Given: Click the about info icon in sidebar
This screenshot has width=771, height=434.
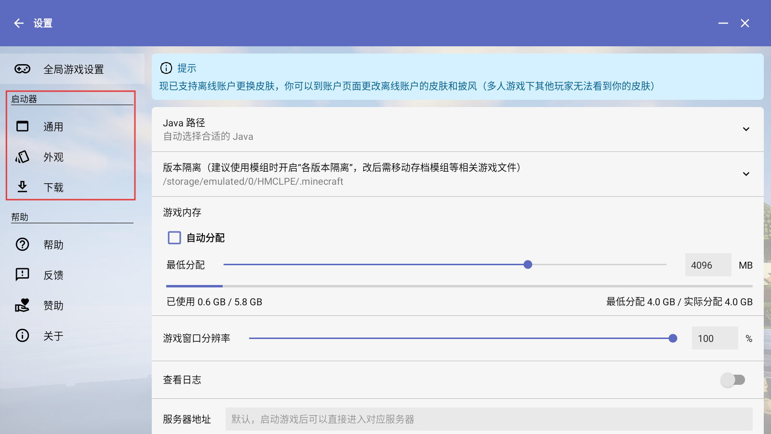Looking at the screenshot, I should point(23,336).
